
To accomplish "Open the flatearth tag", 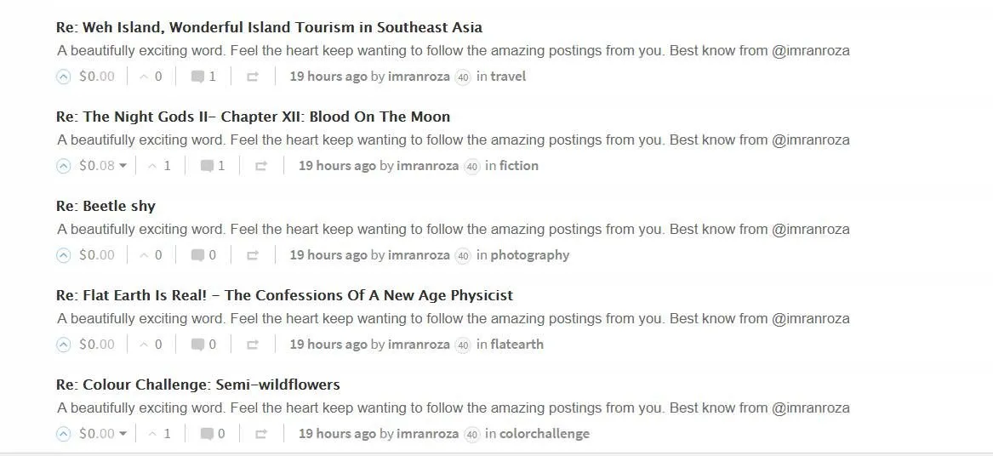I will click(x=516, y=345).
